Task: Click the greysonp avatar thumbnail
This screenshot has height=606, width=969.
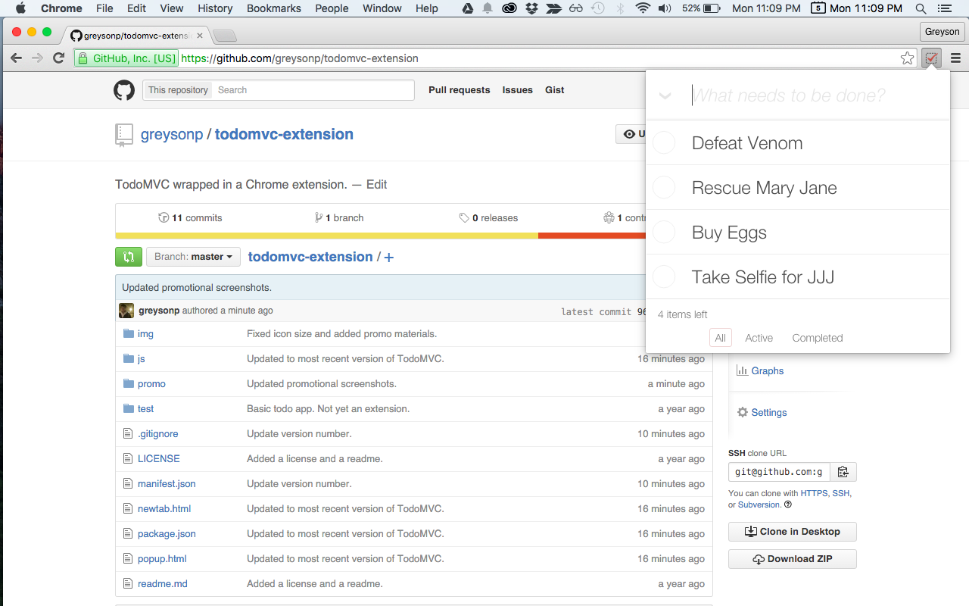Action: tap(126, 311)
